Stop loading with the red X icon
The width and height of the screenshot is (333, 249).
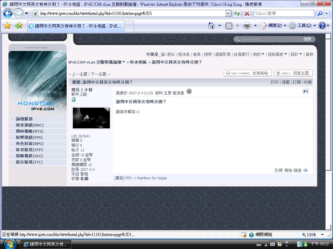[247, 14]
